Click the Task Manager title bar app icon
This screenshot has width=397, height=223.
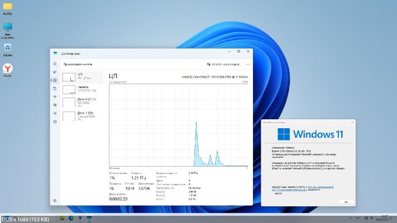(x=55, y=54)
